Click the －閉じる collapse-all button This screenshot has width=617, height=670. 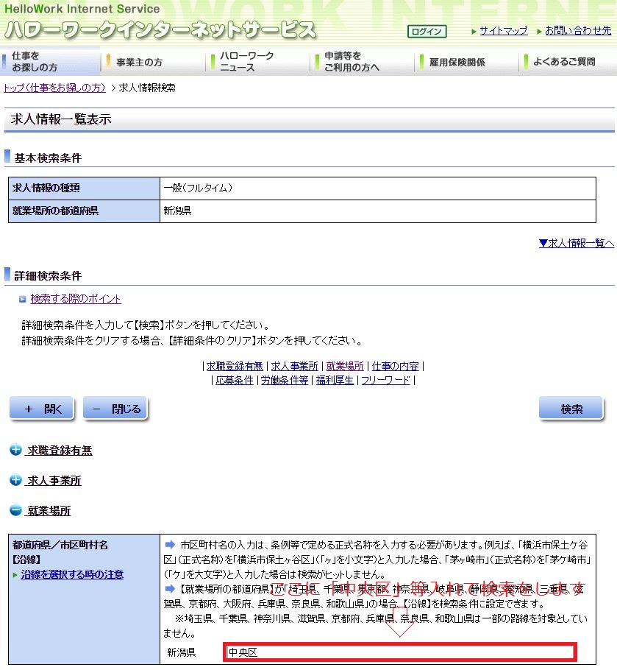pos(115,407)
